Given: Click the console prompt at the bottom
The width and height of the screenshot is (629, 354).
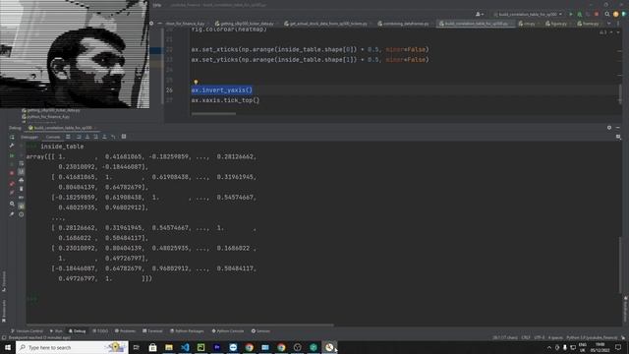Looking at the screenshot, I should tap(32, 299).
